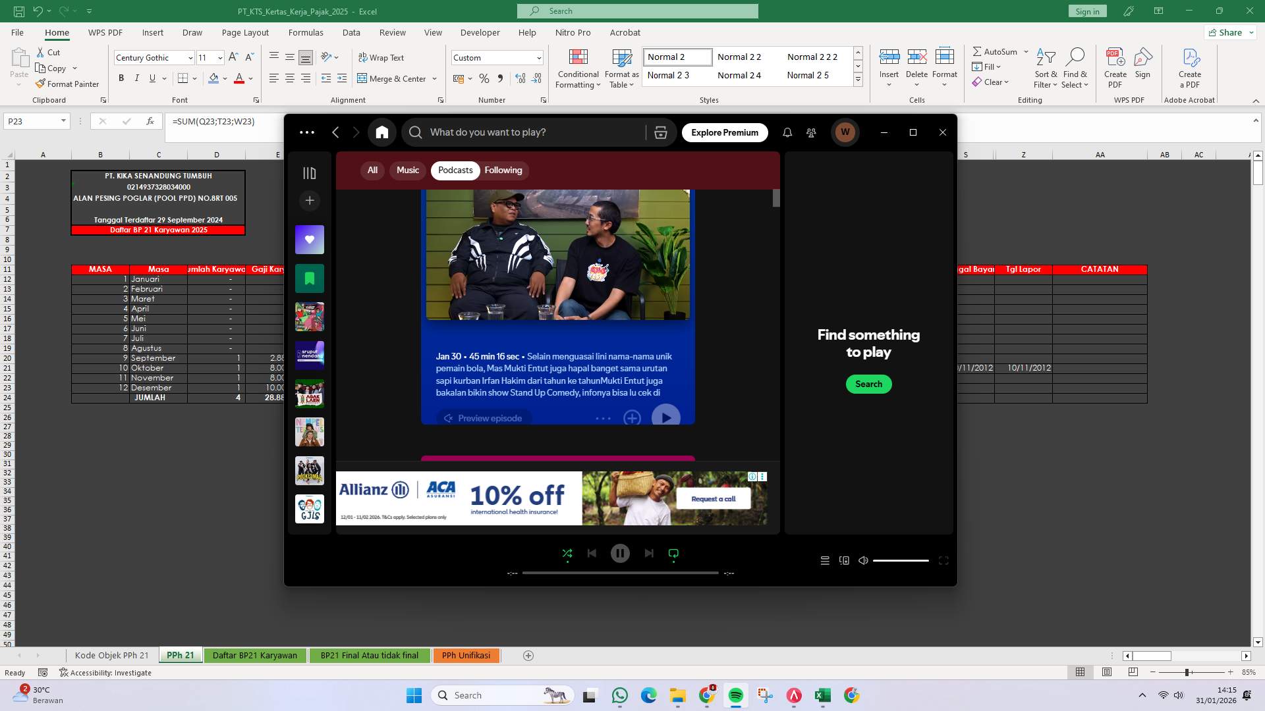
Task: Toggle Wrap Text in Excel ribbon
Action: (x=381, y=57)
